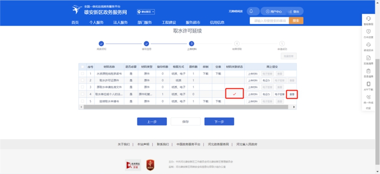The width and height of the screenshot is (380, 174).
Task: Click the notification bell icon
Action: coord(251,11)
